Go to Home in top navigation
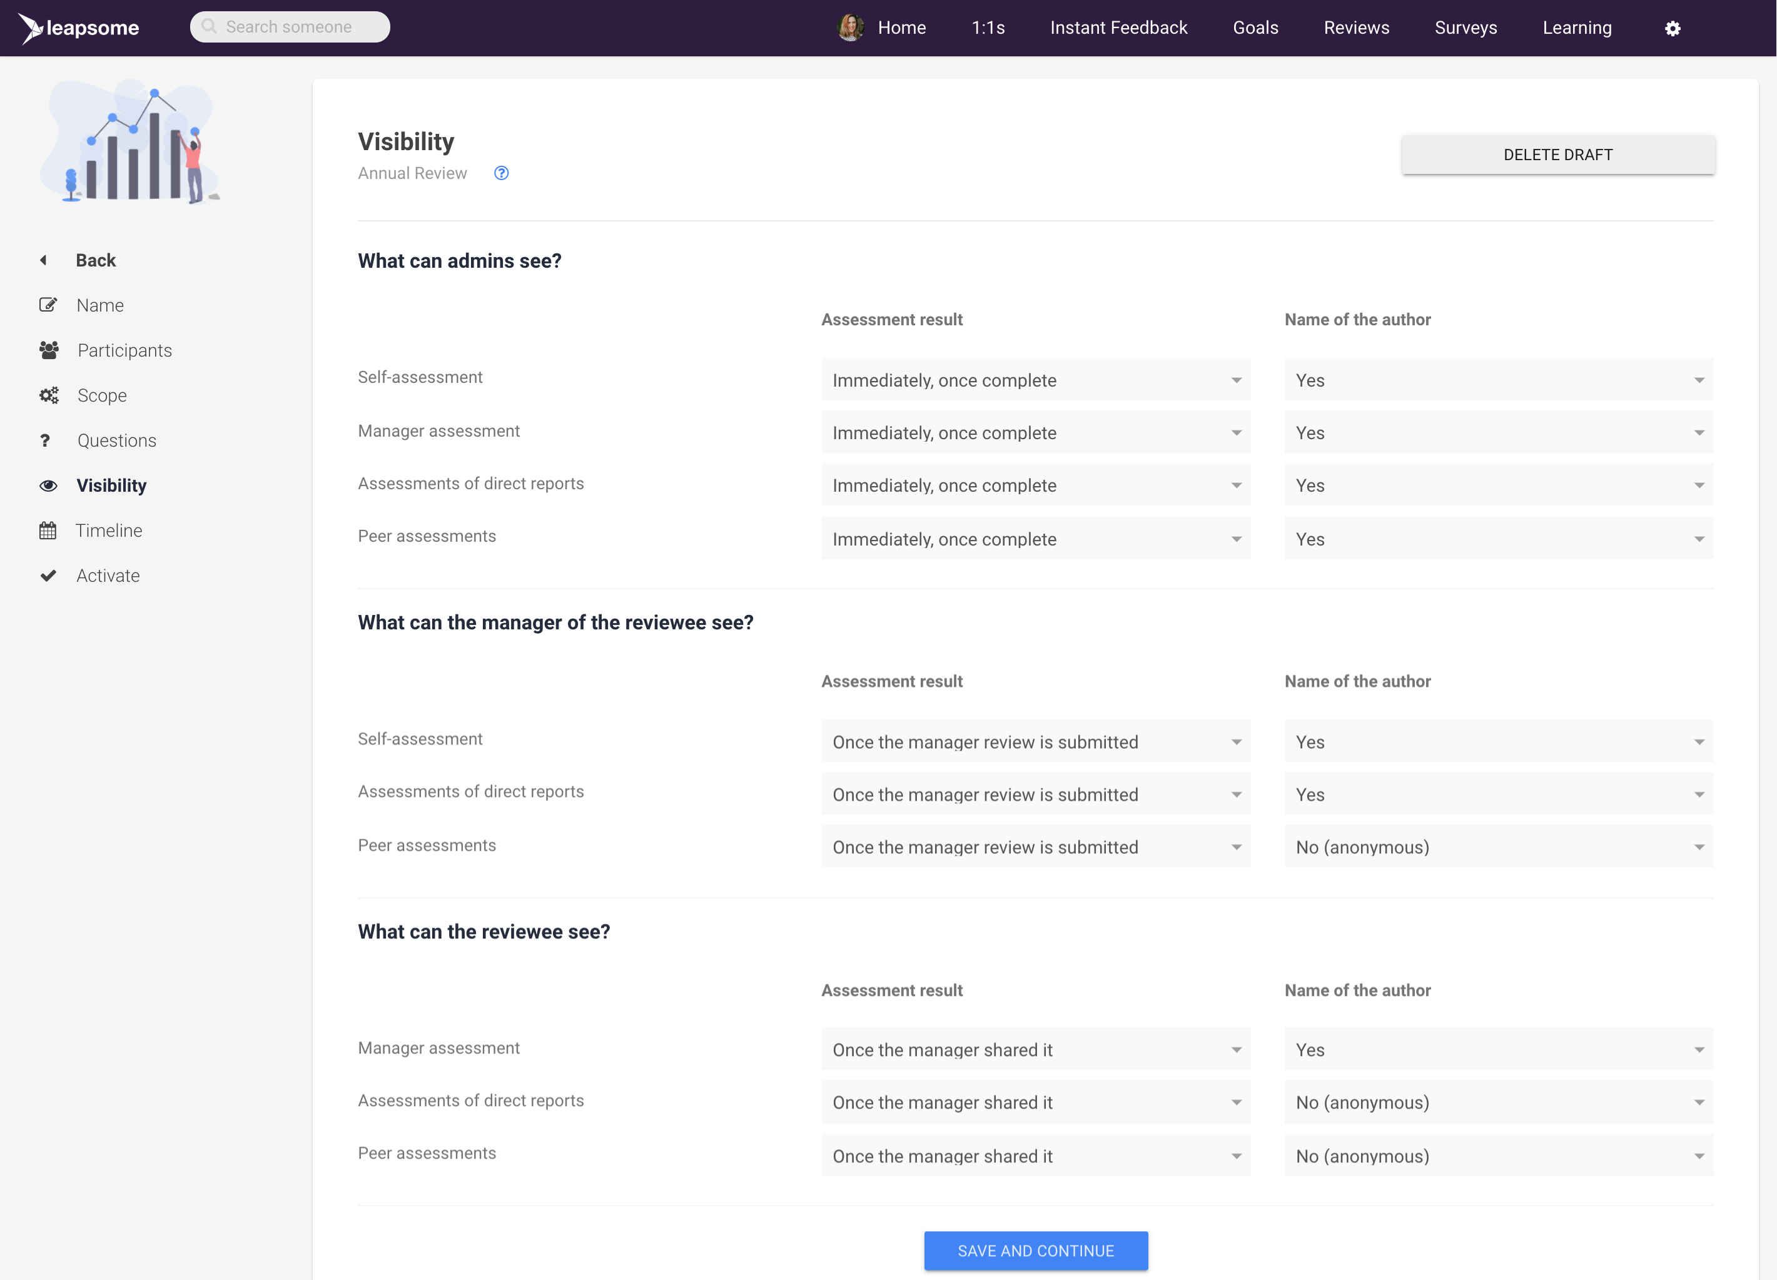This screenshot has width=1777, height=1280. click(x=902, y=28)
